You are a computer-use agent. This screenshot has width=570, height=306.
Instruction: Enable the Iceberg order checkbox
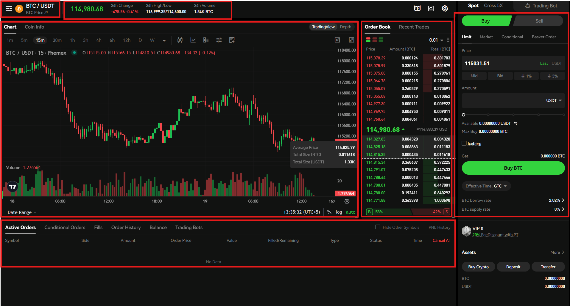tap(464, 143)
